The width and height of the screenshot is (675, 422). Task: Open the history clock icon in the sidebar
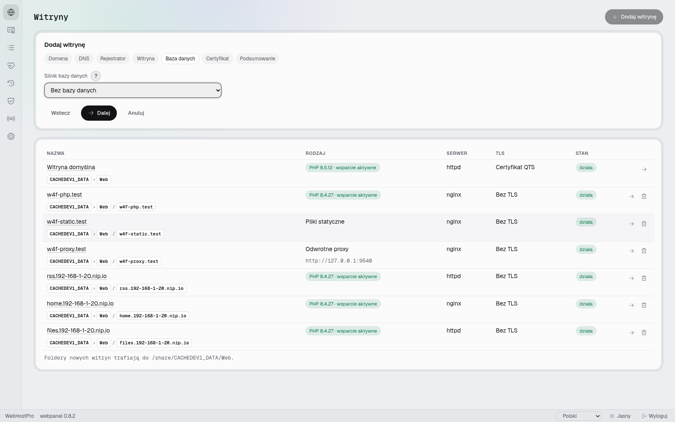point(11,83)
